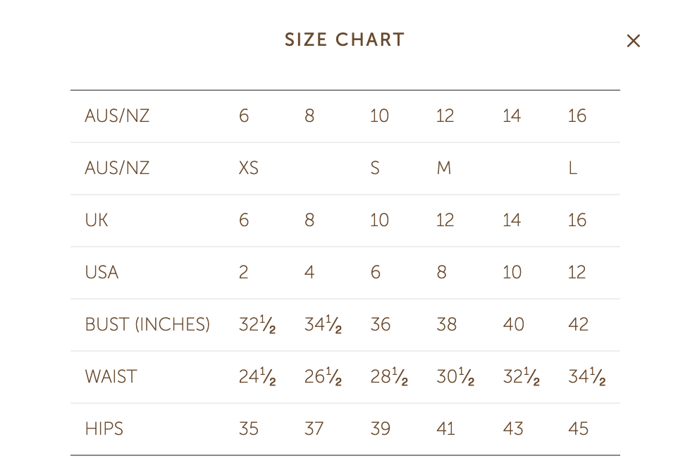Click the S size cell
The height and width of the screenshot is (475, 678).
click(375, 168)
